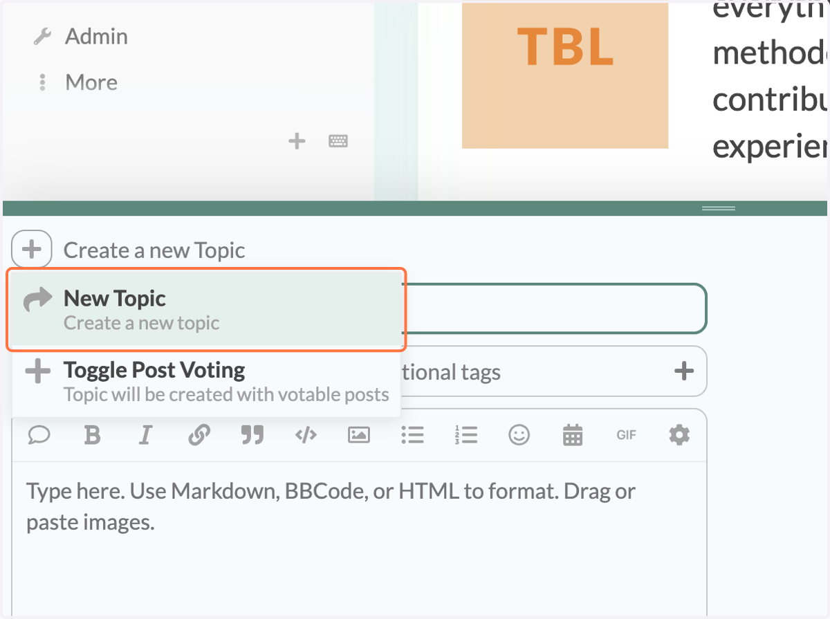Insert preformatted code block
This screenshot has height=619, width=830.
coord(306,435)
